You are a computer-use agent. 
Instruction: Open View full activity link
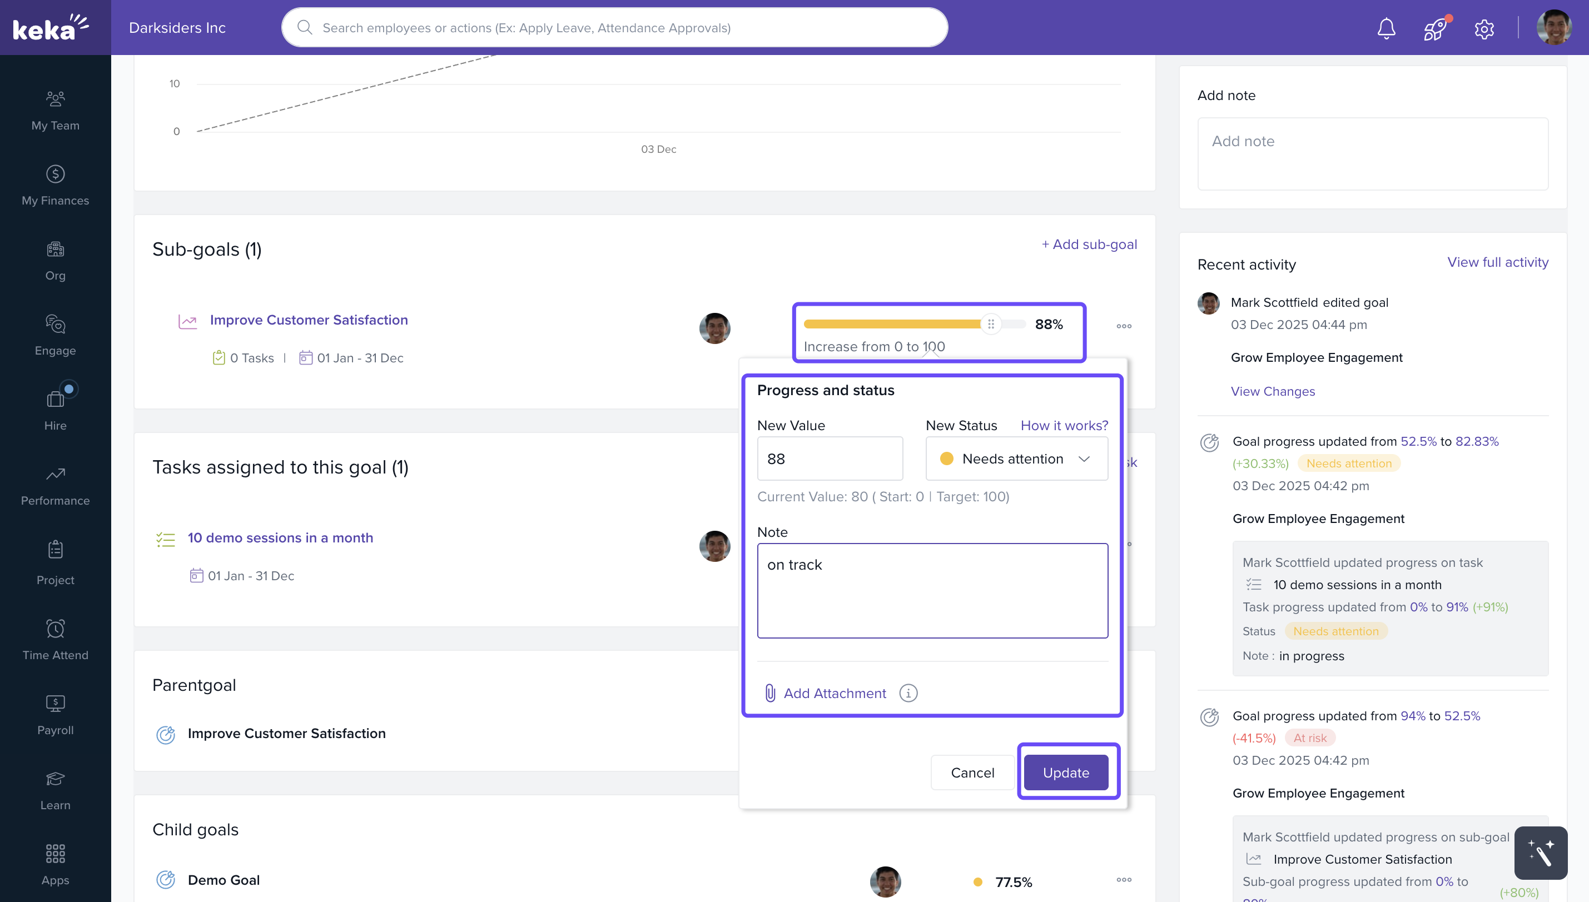[x=1497, y=262]
